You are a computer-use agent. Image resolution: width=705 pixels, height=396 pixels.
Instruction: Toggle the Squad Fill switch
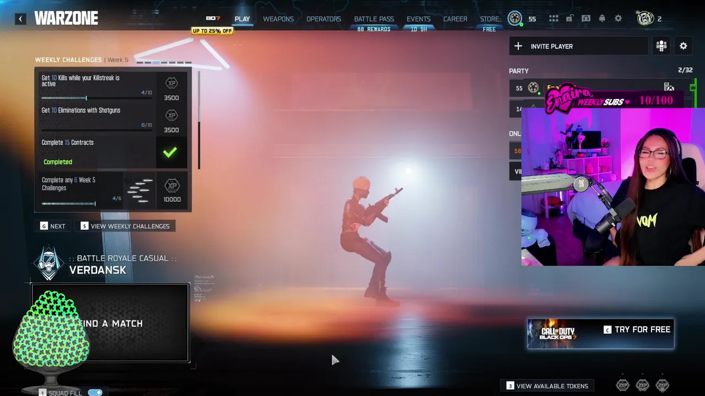(95, 393)
